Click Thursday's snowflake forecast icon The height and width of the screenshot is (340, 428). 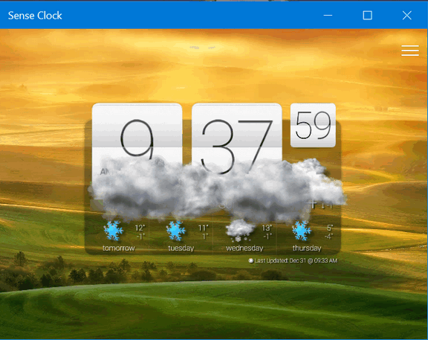coord(302,231)
